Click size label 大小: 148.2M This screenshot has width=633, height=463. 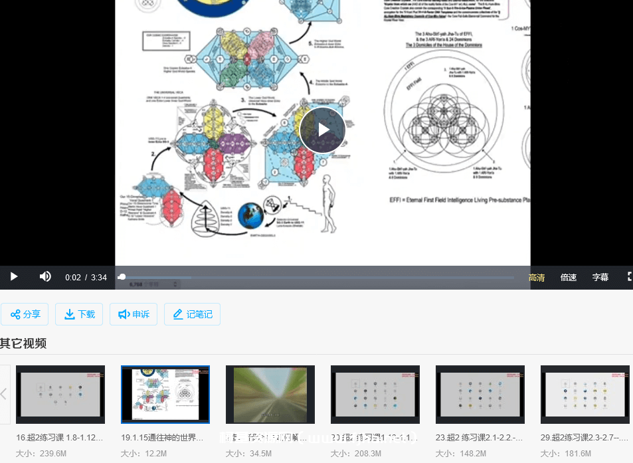460,454
